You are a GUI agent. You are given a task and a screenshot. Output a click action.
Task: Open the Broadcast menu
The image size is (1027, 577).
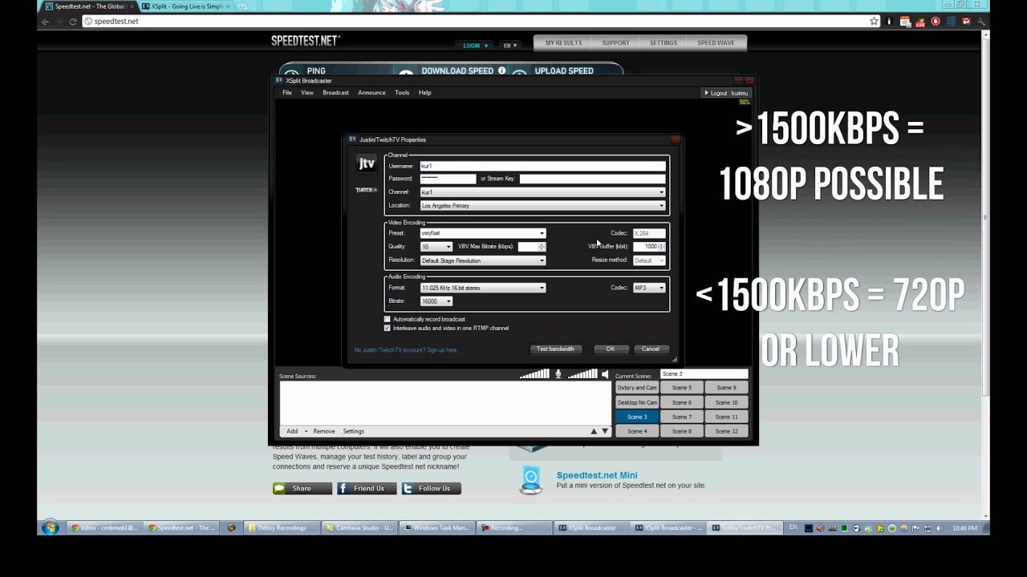(335, 93)
